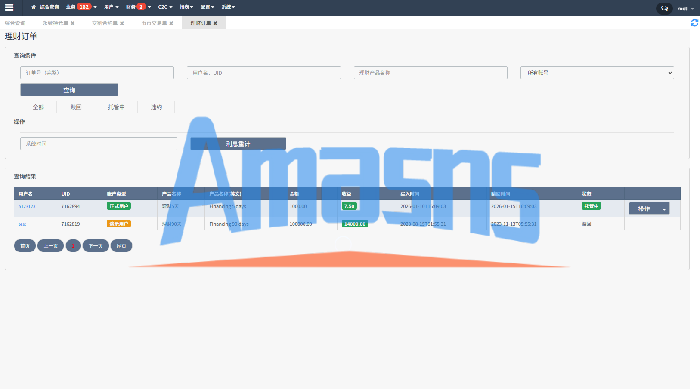Viewport: 700px width, 389px height.
Task: Click the 利息重计 button
Action: tap(238, 144)
